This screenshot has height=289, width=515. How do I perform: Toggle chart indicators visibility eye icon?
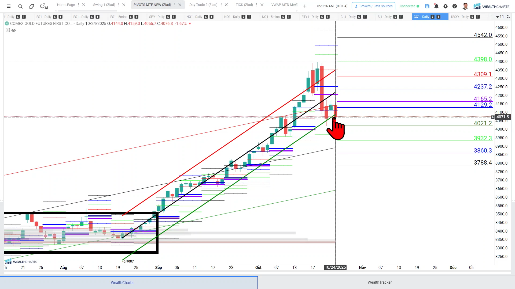tap(14, 30)
